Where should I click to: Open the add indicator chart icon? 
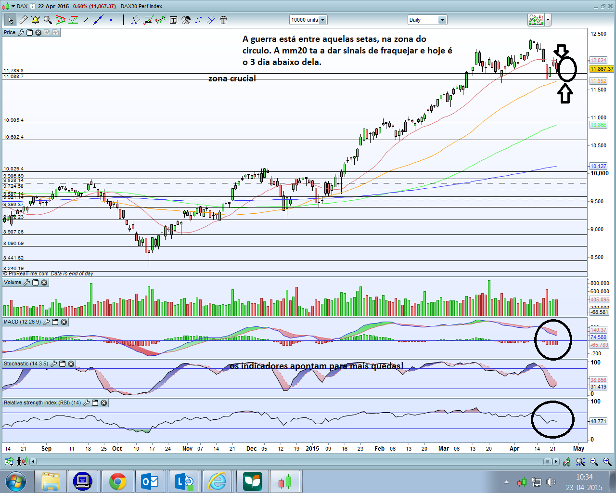pyautogui.click(x=536, y=20)
